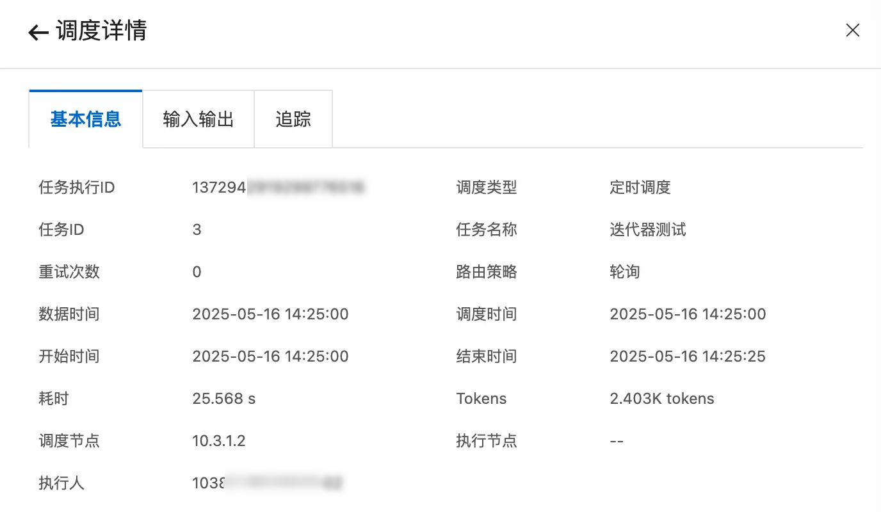Click the 调度时间 timestamp value

[x=688, y=314]
